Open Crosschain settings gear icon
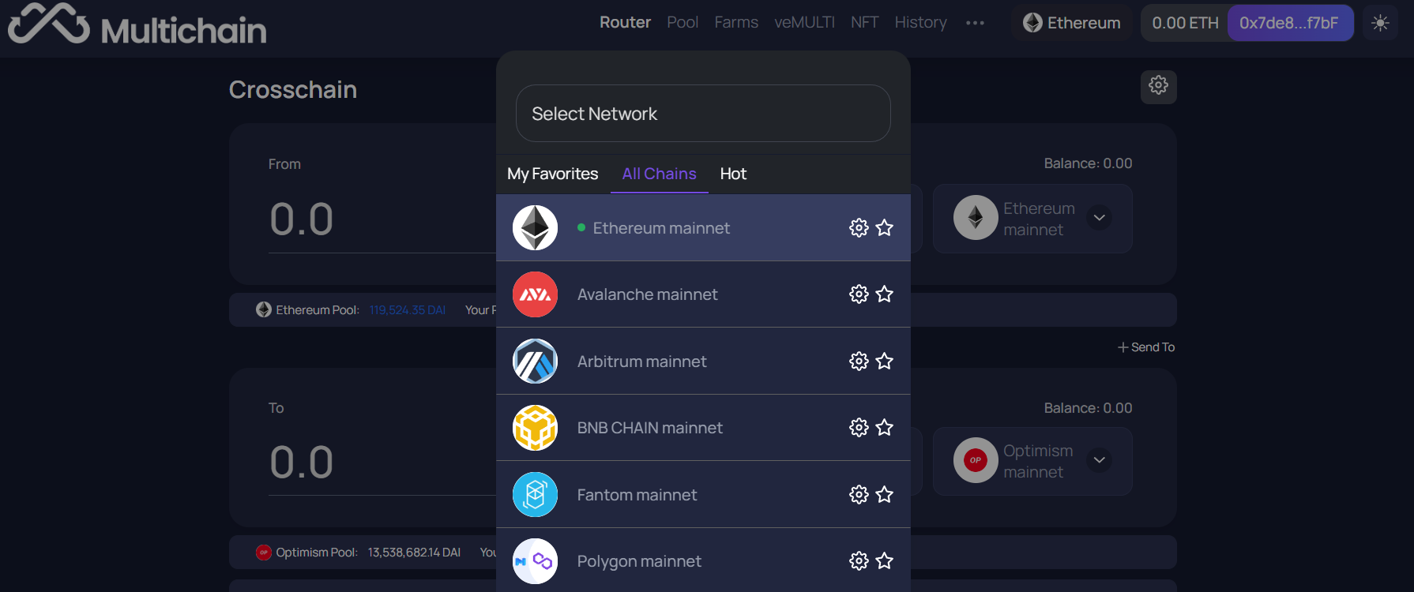1414x592 pixels. tap(1158, 86)
